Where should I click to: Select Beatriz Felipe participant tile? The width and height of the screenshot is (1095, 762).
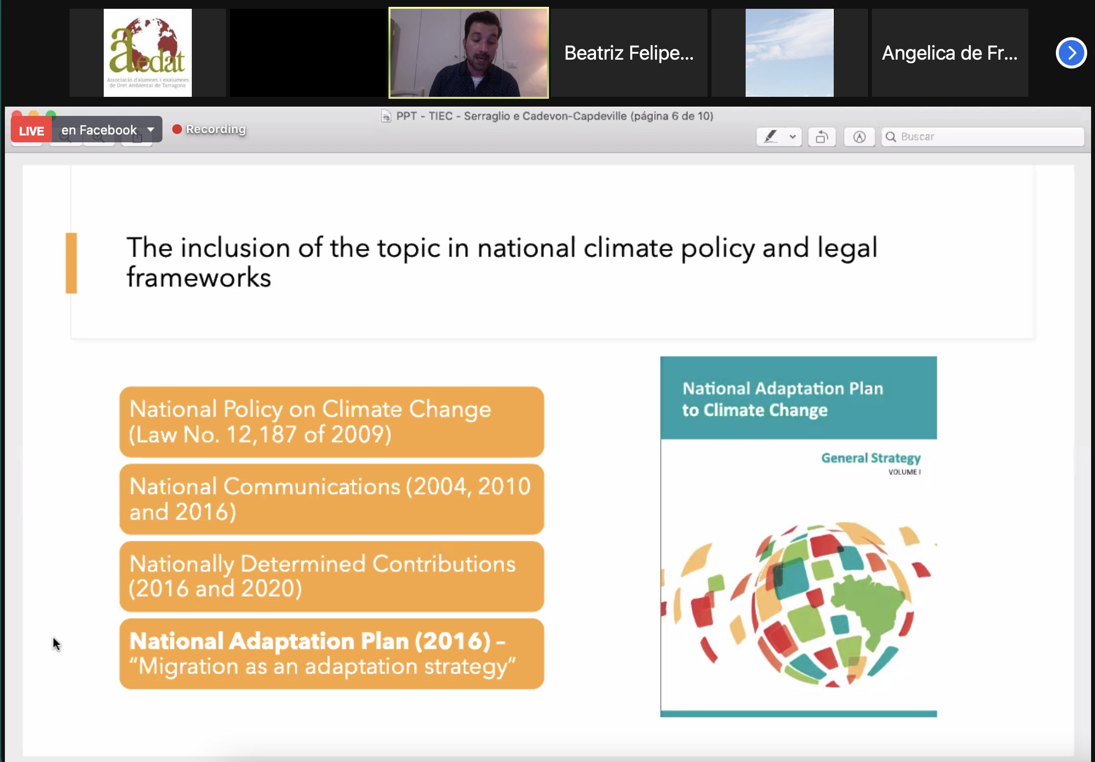point(629,53)
